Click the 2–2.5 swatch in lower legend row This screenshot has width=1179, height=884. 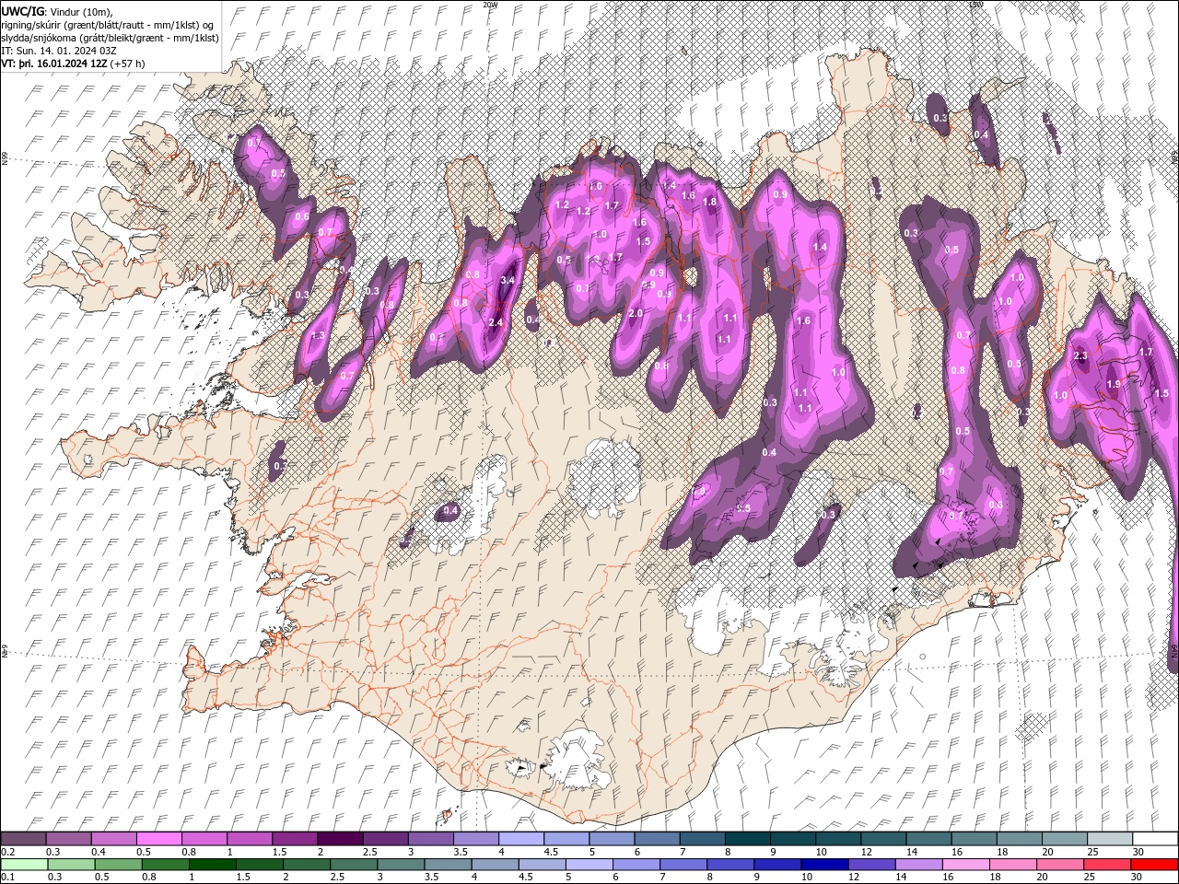click(306, 865)
